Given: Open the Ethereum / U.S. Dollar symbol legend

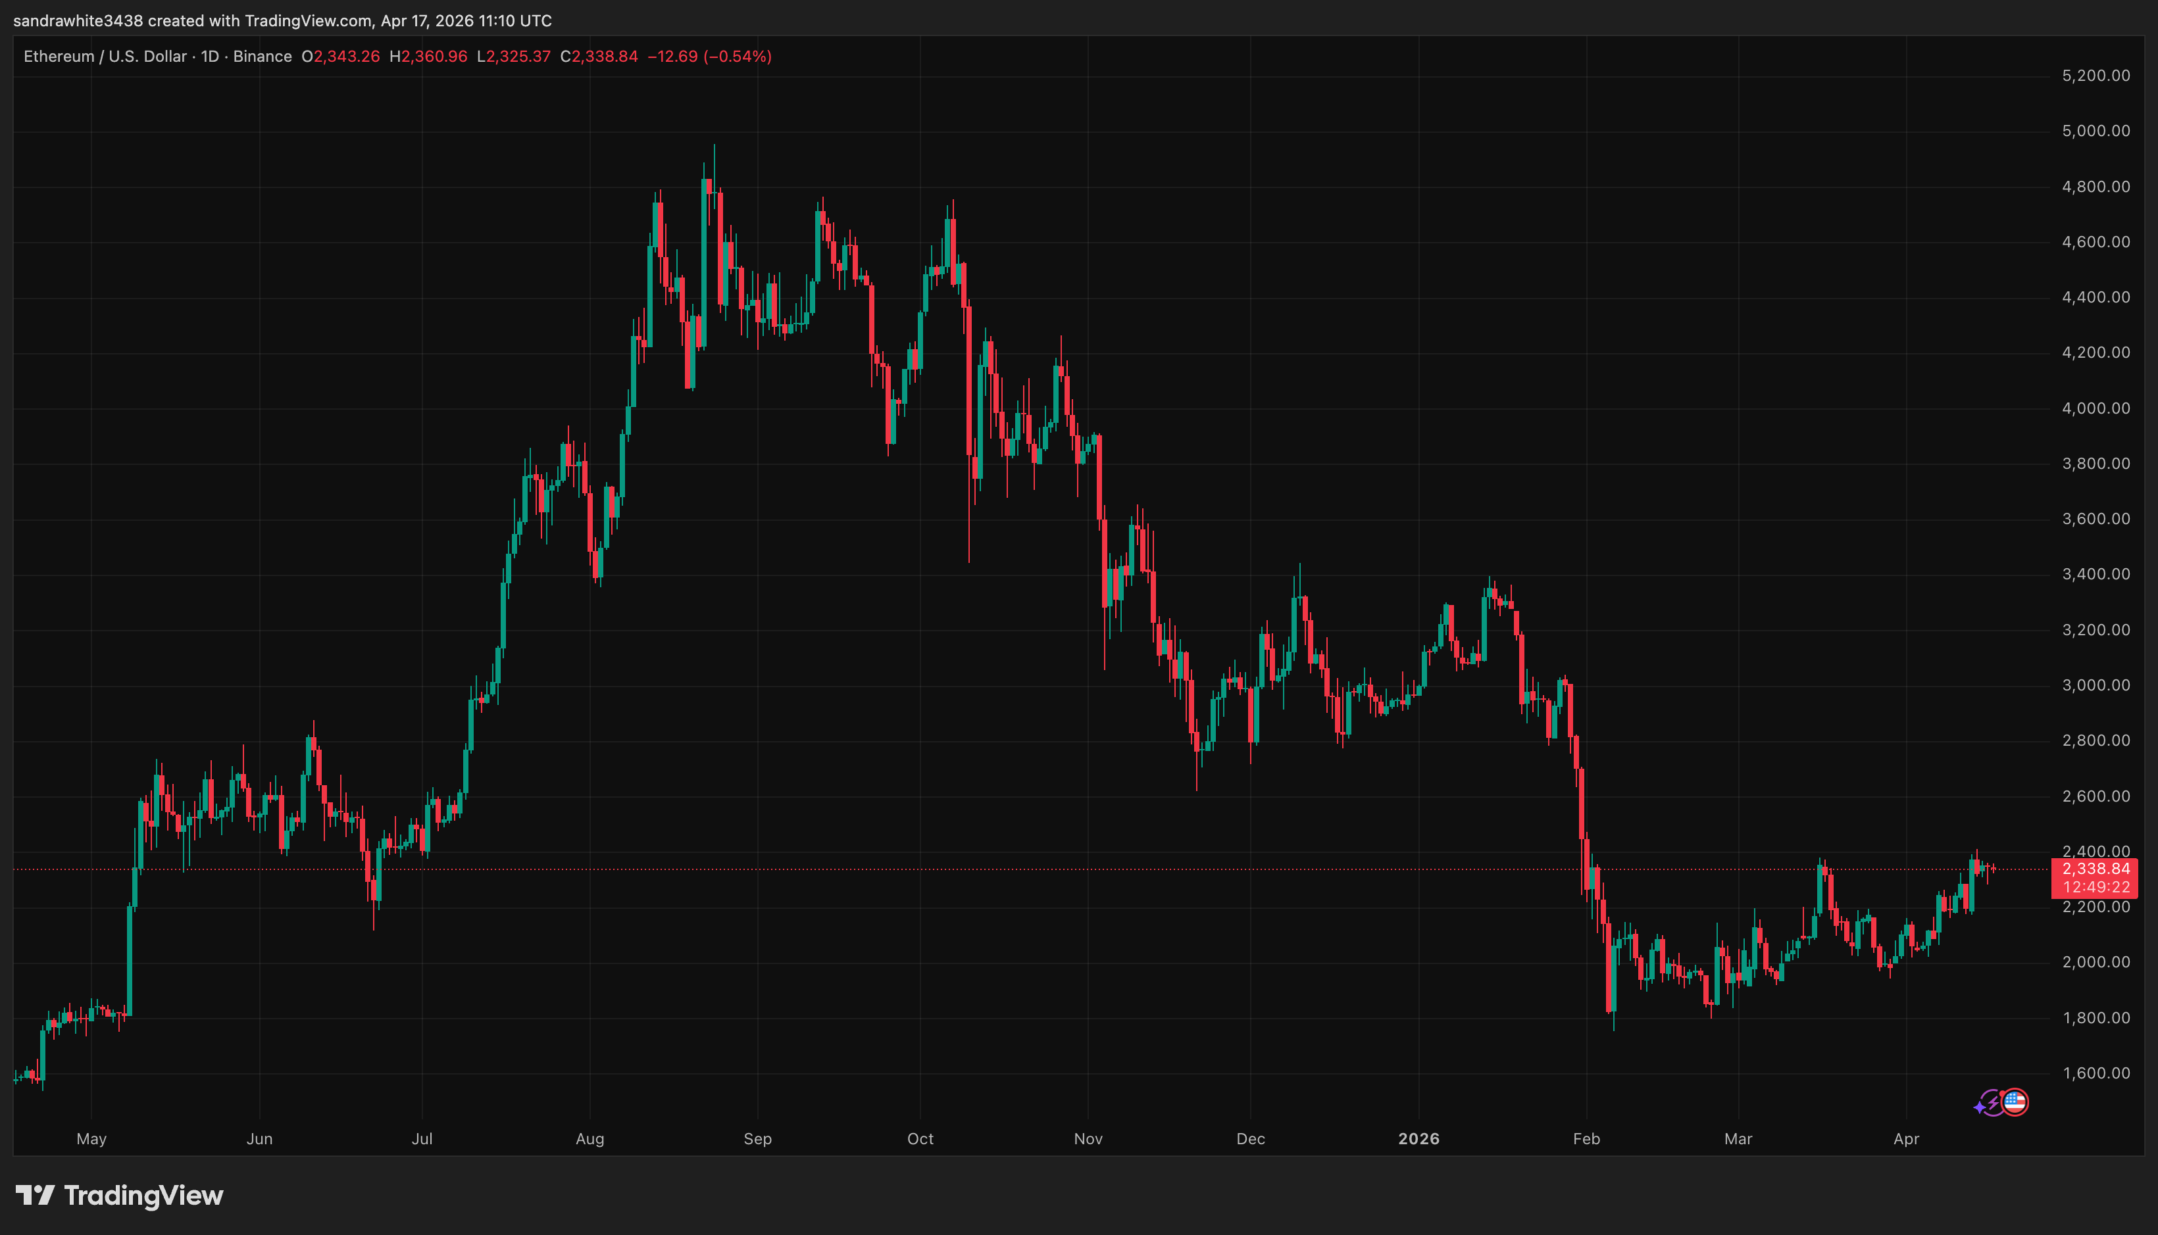Looking at the screenshot, I should 106,57.
